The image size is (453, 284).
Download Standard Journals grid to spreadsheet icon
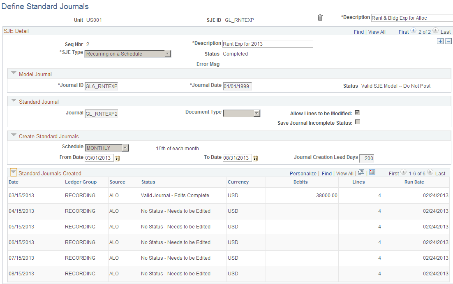click(372, 172)
